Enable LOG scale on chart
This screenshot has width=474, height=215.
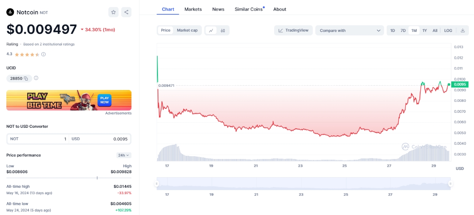click(448, 30)
